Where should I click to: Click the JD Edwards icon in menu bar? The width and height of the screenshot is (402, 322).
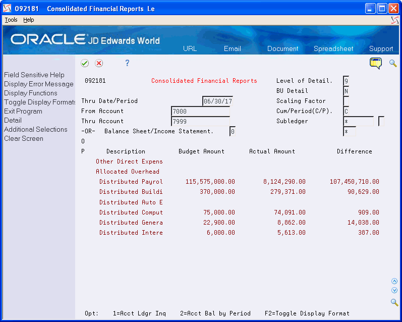(x=395, y=20)
